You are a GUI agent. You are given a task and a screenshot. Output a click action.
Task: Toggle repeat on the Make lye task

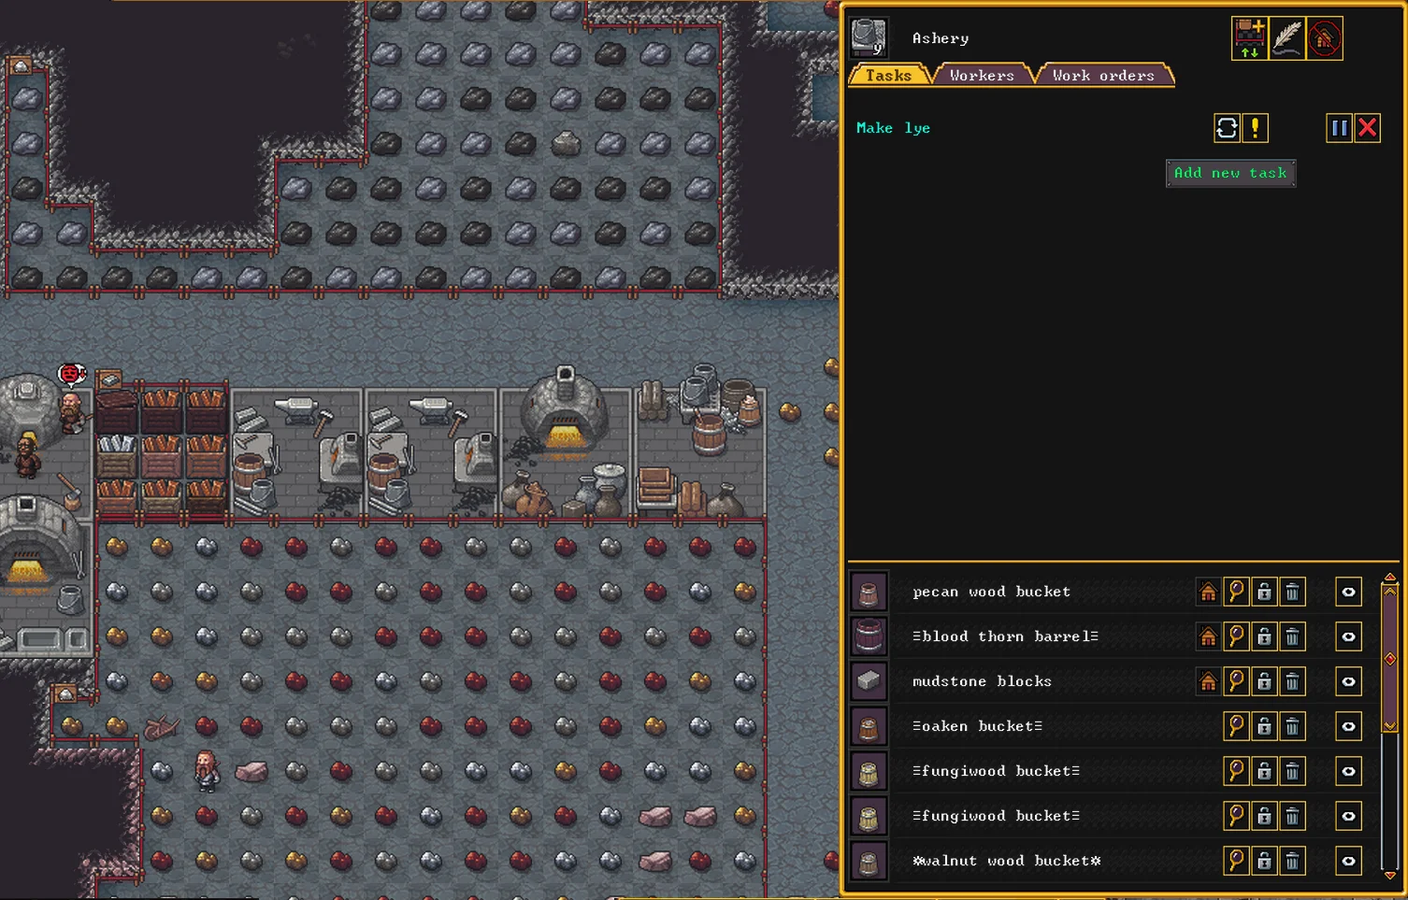coord(1227,128)
